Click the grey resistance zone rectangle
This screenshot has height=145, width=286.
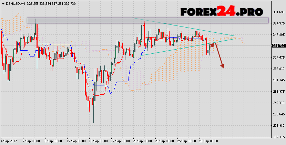click(x=147, y=21)
